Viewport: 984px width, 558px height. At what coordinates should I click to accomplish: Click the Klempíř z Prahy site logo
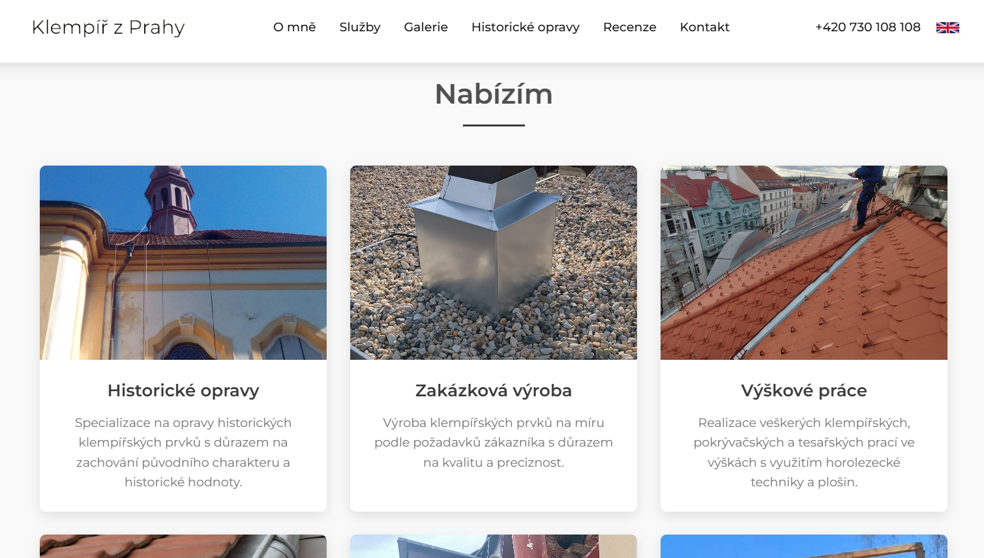[x=108, y=27]
